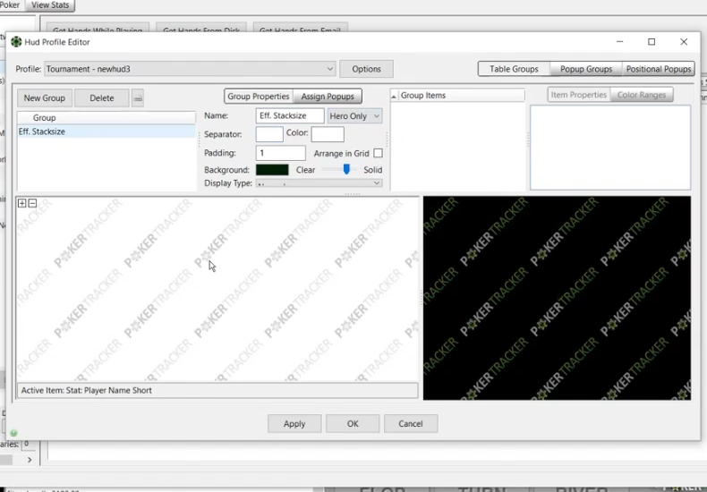This screenshot has height=492, width=707.
Task: Click the PokerTracker chip icon in title bar
Action: click(16, 42)
